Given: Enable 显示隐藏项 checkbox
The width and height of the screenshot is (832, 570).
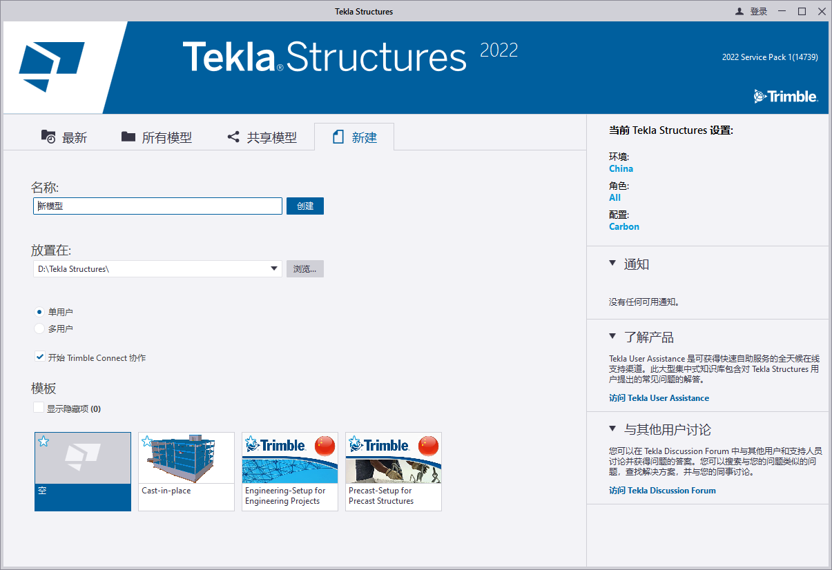Looking at the screenshot, I should tap(39, 407).
